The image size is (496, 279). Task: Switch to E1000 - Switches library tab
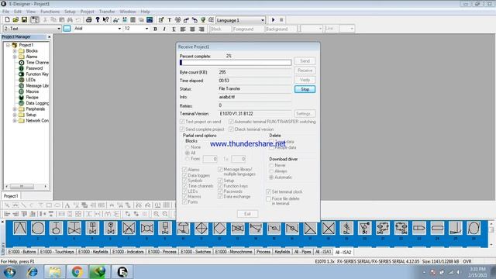tap(195, 252)
